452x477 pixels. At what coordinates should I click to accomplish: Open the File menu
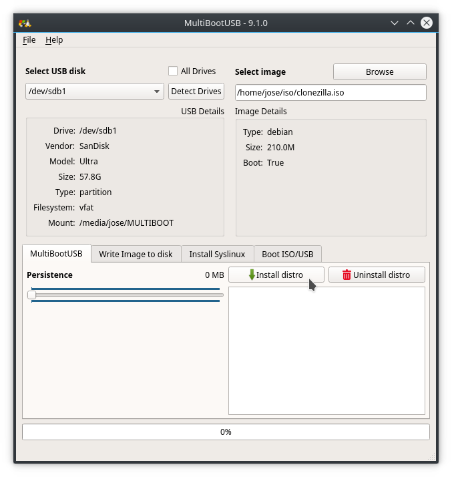click(29, 40)
